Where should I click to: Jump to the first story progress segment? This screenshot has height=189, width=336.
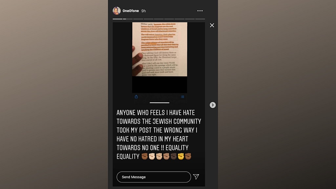pos(117,19)
